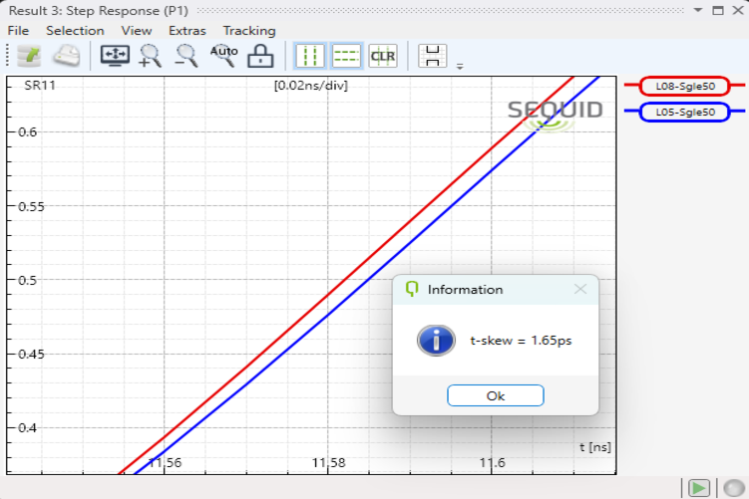
Task: Open the File menu
Action: click(x=18, y=31)
